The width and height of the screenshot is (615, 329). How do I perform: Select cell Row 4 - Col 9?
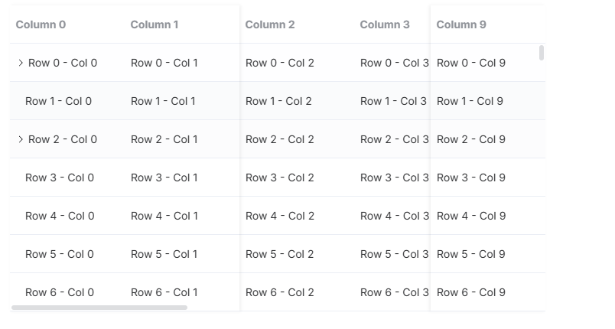tap(471, 216)
